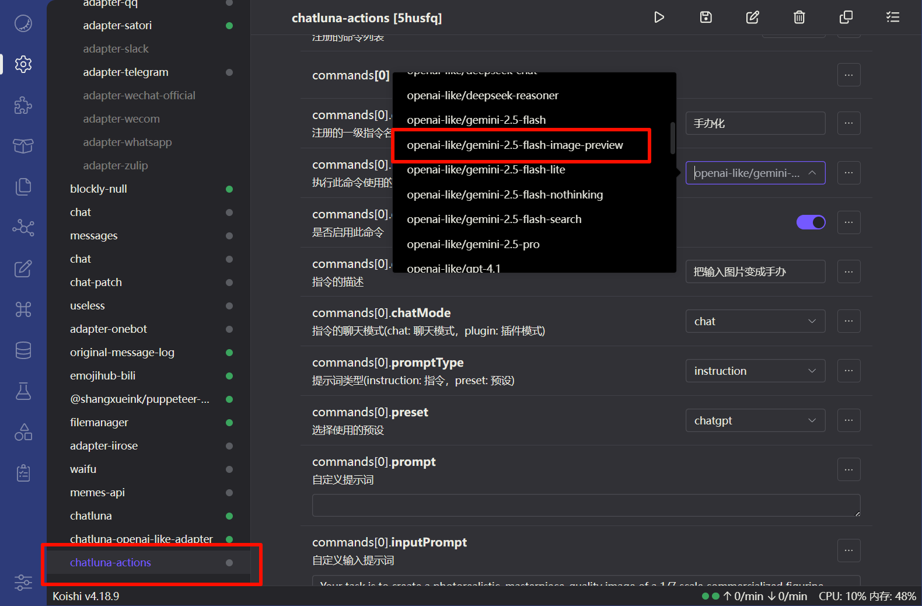Viewport: 922px width, 606px height.
Task: Click the custom prompt text area
Action: [585, 506]
